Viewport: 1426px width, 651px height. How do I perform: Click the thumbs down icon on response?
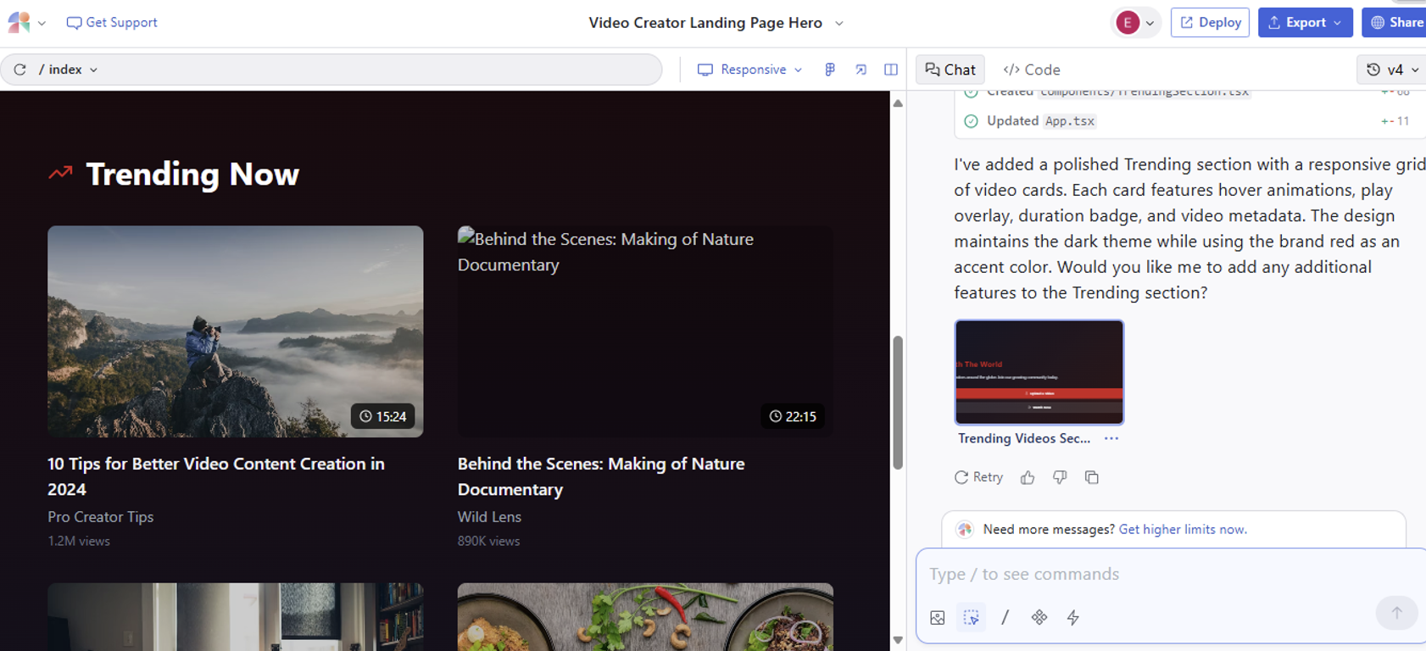(1060, 477)
